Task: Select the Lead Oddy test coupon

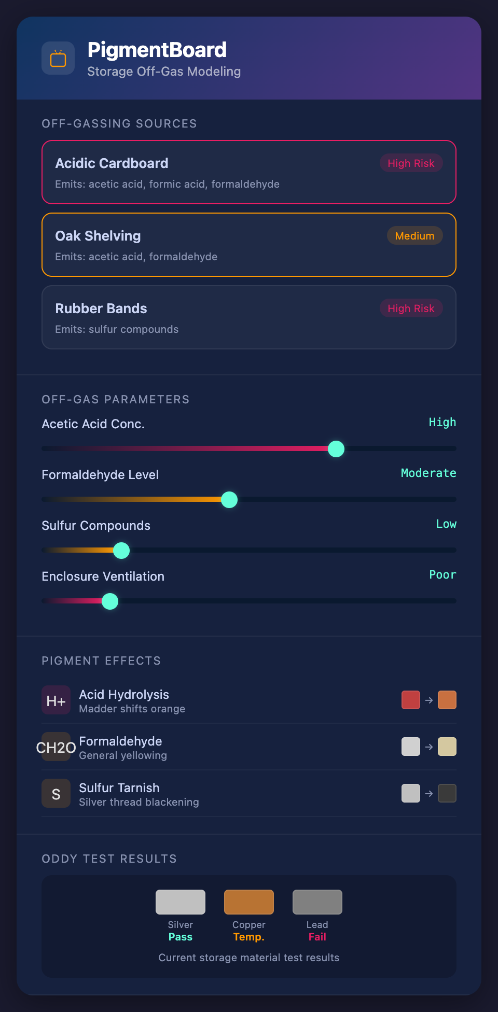Action: [x=317, y=902]
